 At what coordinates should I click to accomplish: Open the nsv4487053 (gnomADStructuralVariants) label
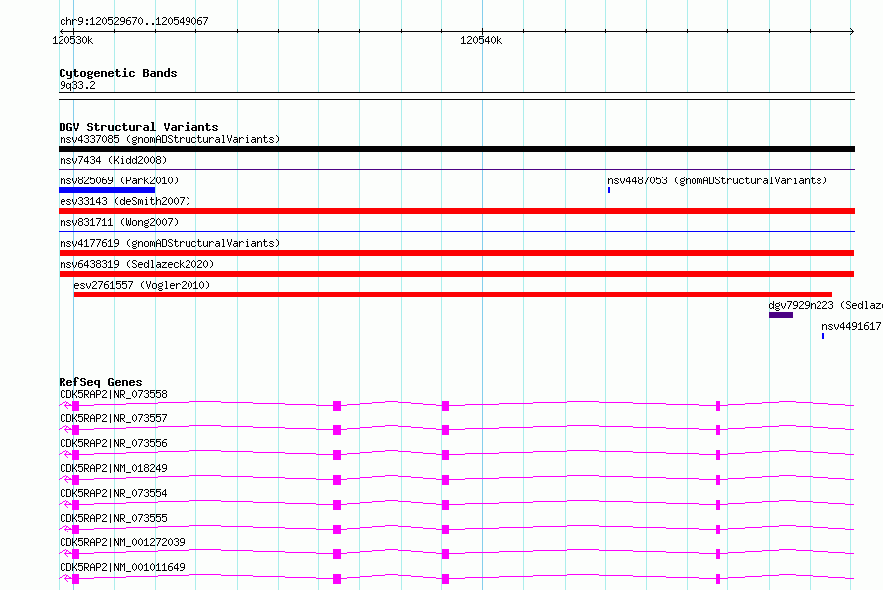click(x=717, y=180)
